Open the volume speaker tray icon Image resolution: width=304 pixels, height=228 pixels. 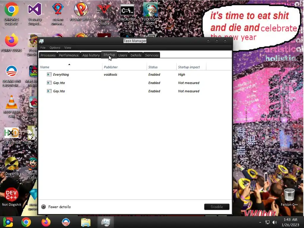pos(275,222)
